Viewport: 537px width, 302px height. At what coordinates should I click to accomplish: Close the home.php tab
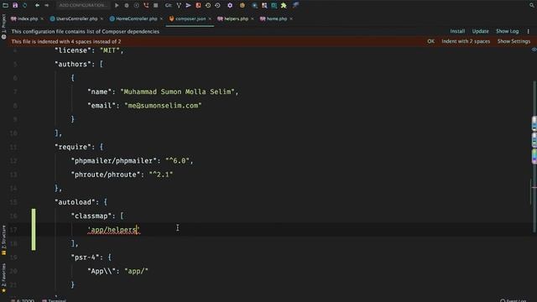291,18
